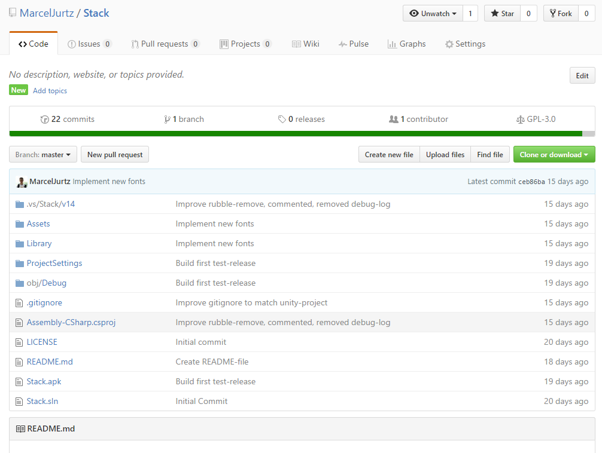Image resolution: width=602 pixels, height=453 pixels.
Task: Open the 22 commits link
Action: point(68,120)
